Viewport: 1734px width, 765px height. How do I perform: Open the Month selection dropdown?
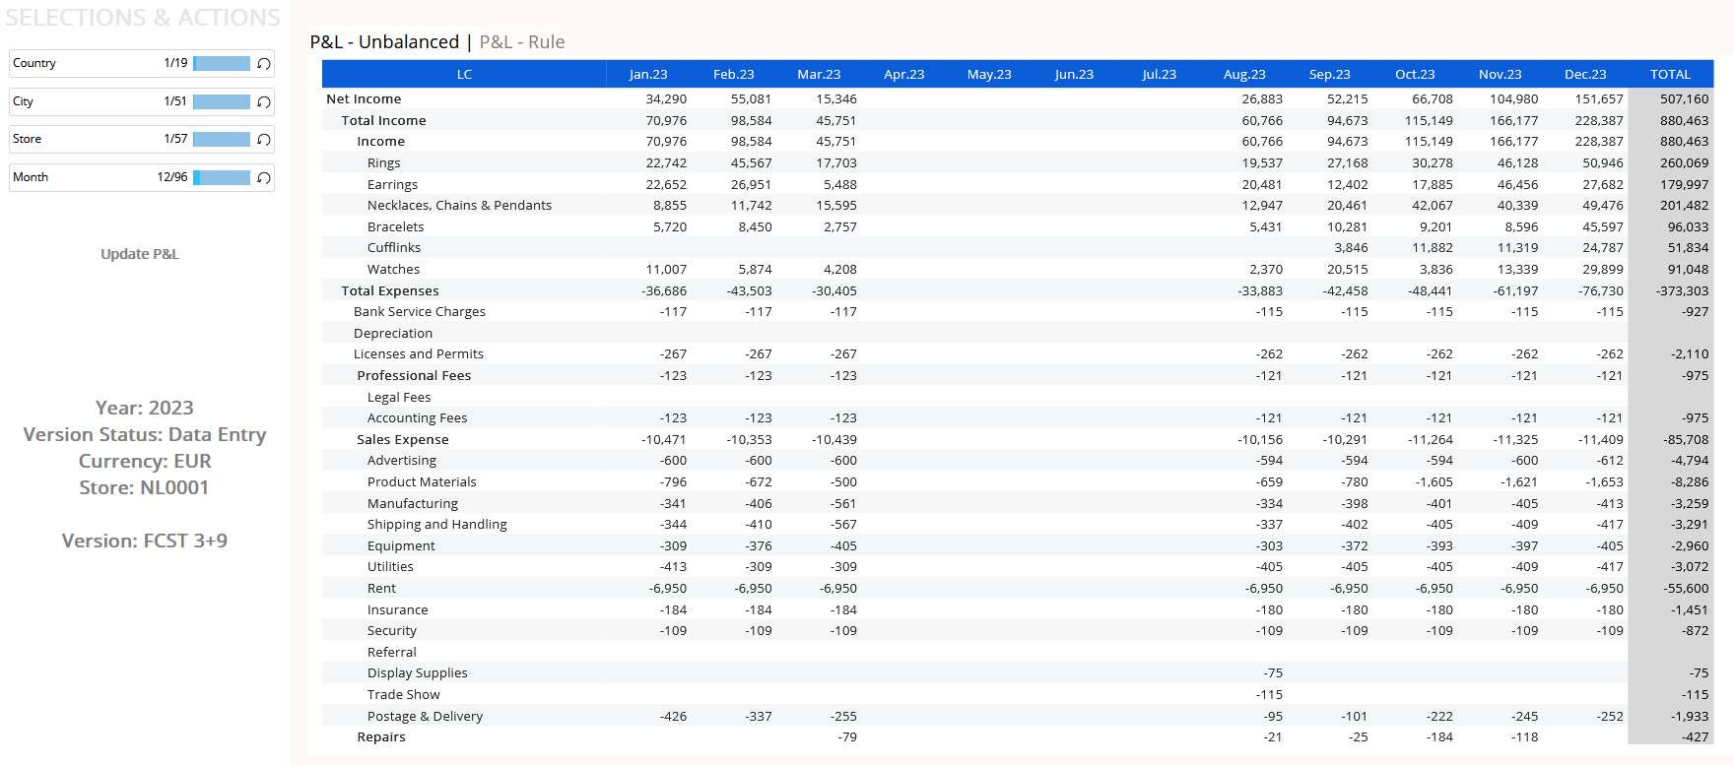(141, 177)
